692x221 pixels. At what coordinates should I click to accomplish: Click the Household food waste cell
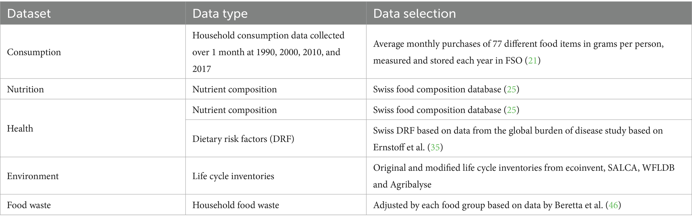[x=236, y=205]
